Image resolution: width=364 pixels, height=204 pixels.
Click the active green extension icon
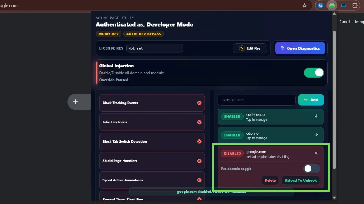coord(332,5)
